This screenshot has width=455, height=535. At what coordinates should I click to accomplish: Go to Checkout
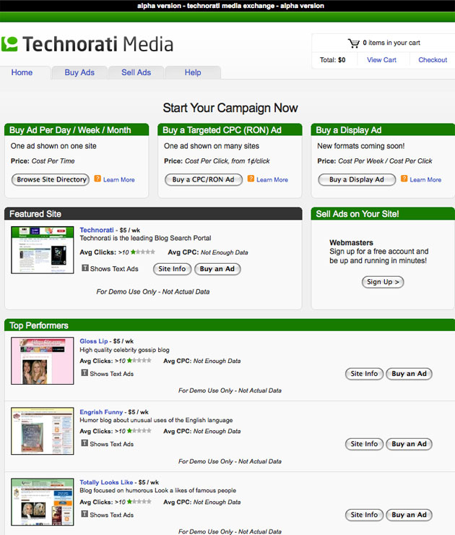tap(433, 60)
